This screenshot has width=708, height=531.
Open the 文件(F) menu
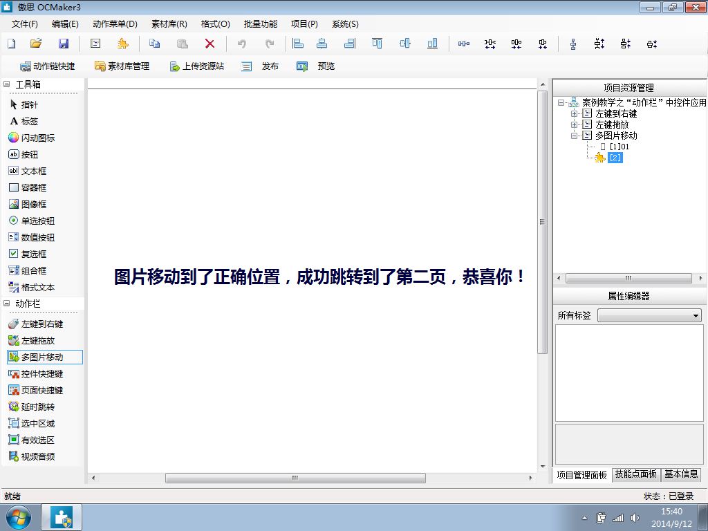(x=24, y=24)
